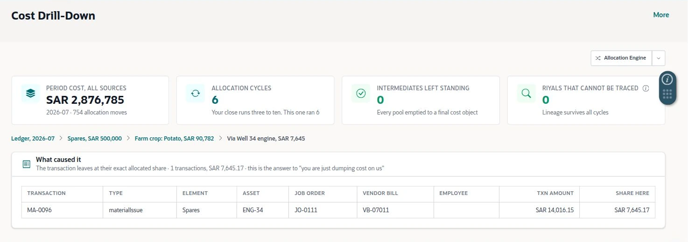Viewport: 688px width, 242px height.
Task: Click the dotted grid handle icon
Action: (667, 94)
